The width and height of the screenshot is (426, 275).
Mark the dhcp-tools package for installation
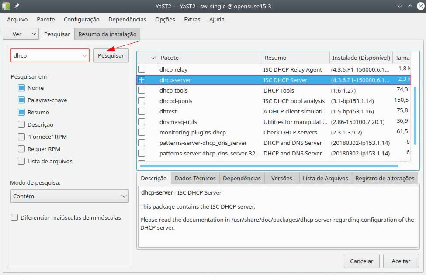click(142, 90)
